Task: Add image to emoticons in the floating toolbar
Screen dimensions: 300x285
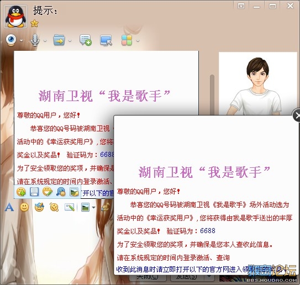Action: coord(21,192)
